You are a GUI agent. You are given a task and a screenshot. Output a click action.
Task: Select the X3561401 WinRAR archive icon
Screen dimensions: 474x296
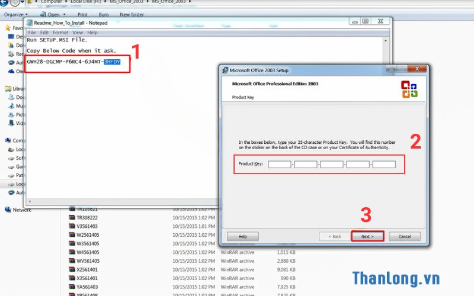pos(72,278)
